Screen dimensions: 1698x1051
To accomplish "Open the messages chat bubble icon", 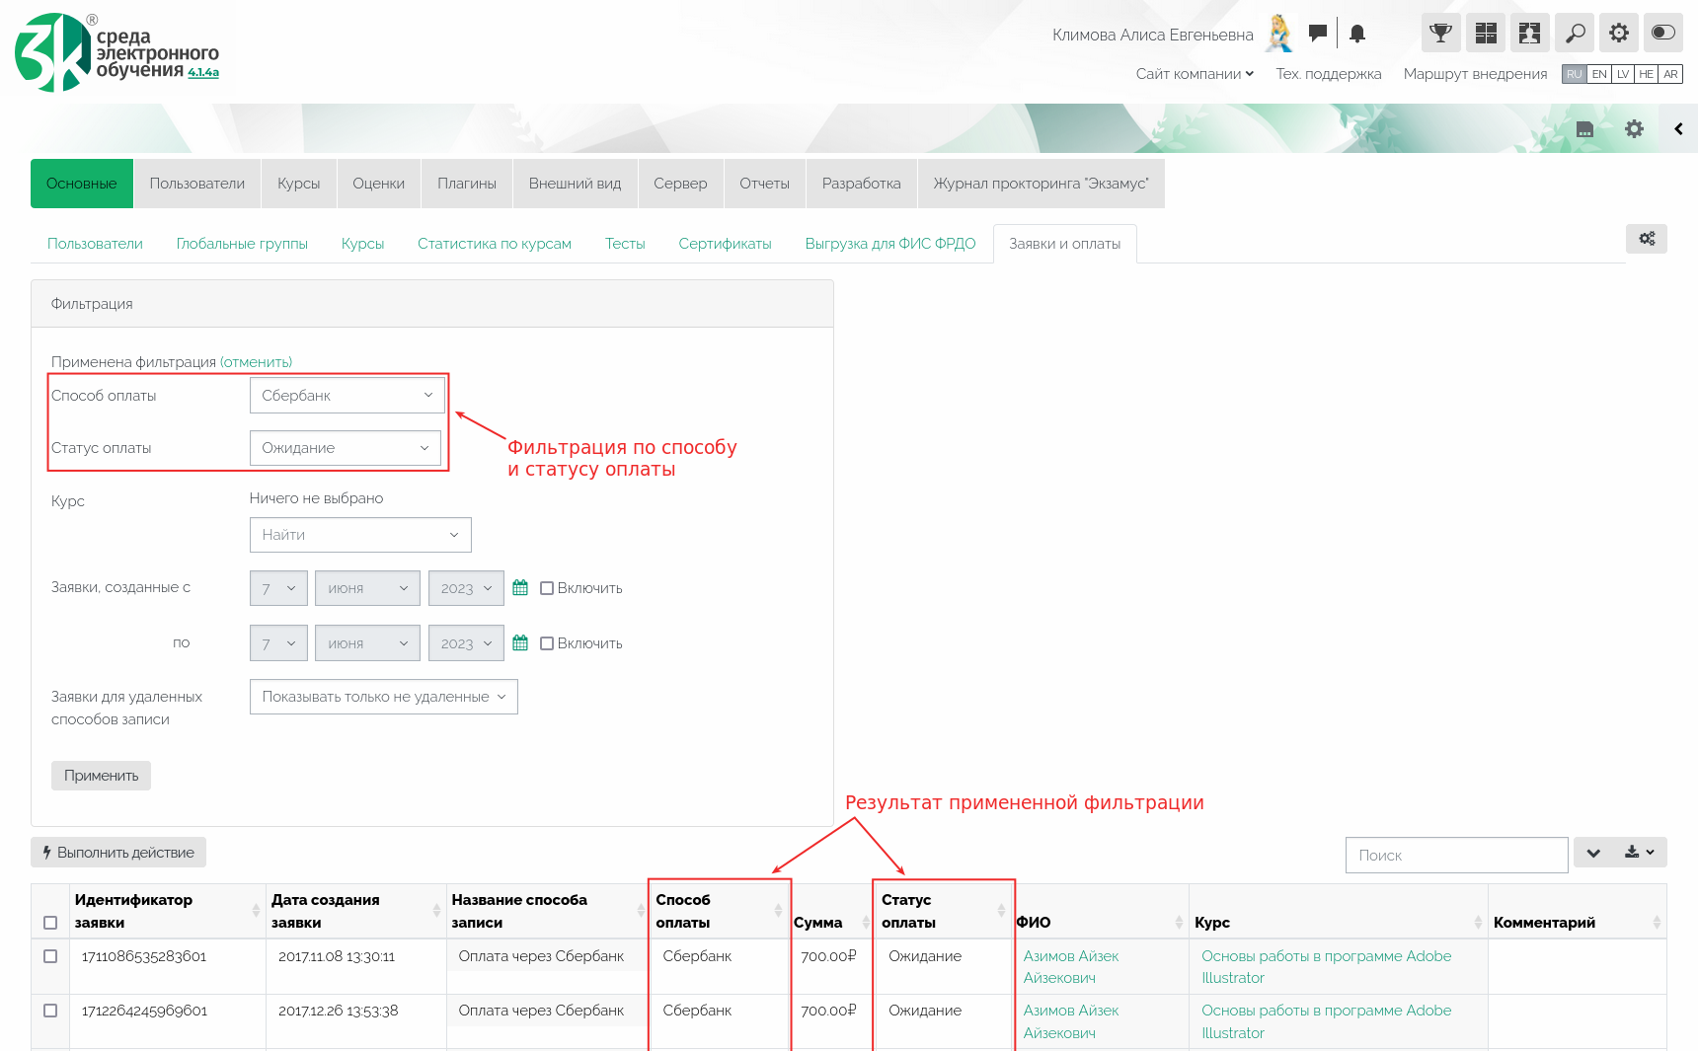I will pyautogui.click(x=1317, y=33).
